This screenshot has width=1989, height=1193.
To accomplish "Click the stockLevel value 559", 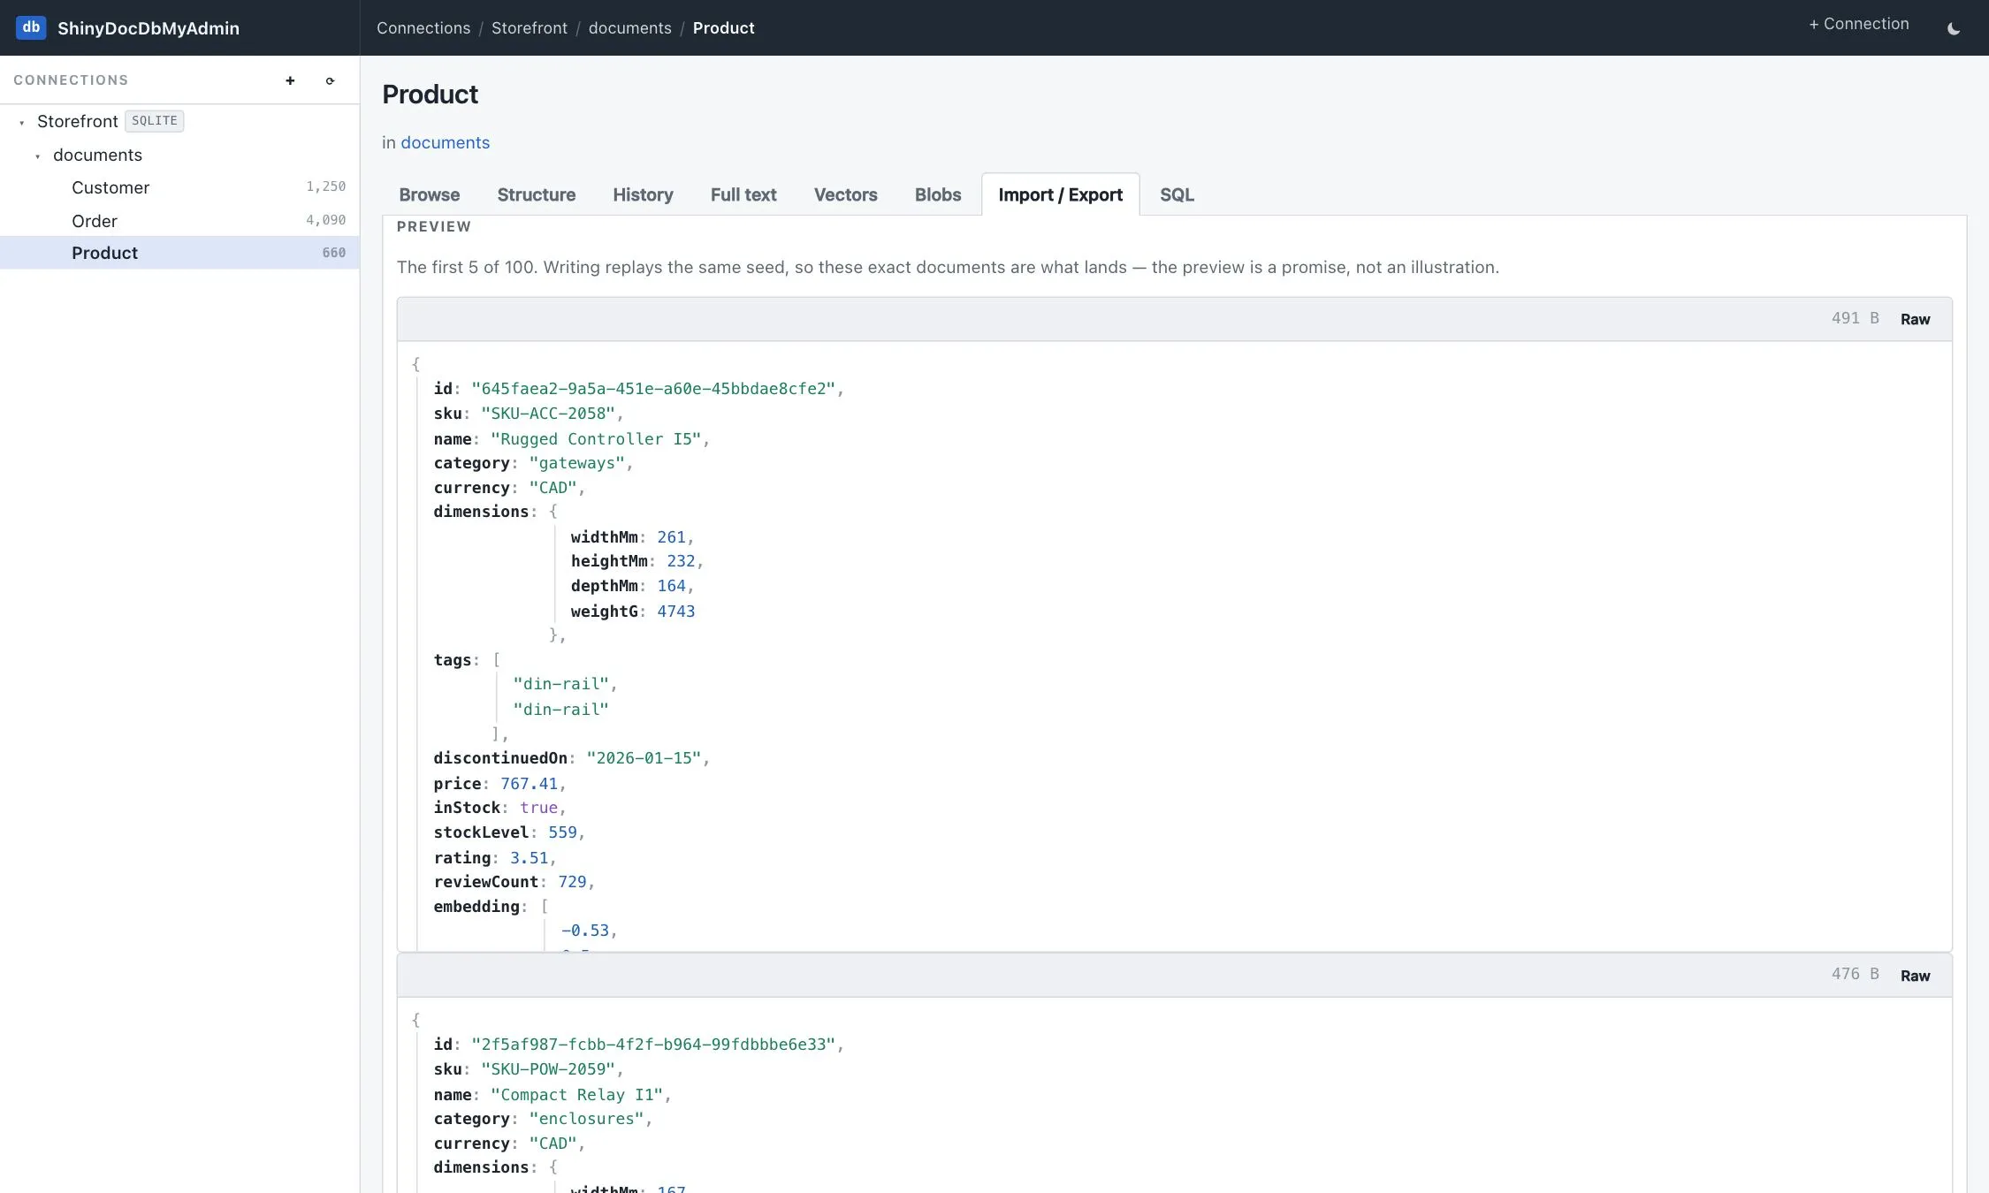I will (562, 832).
